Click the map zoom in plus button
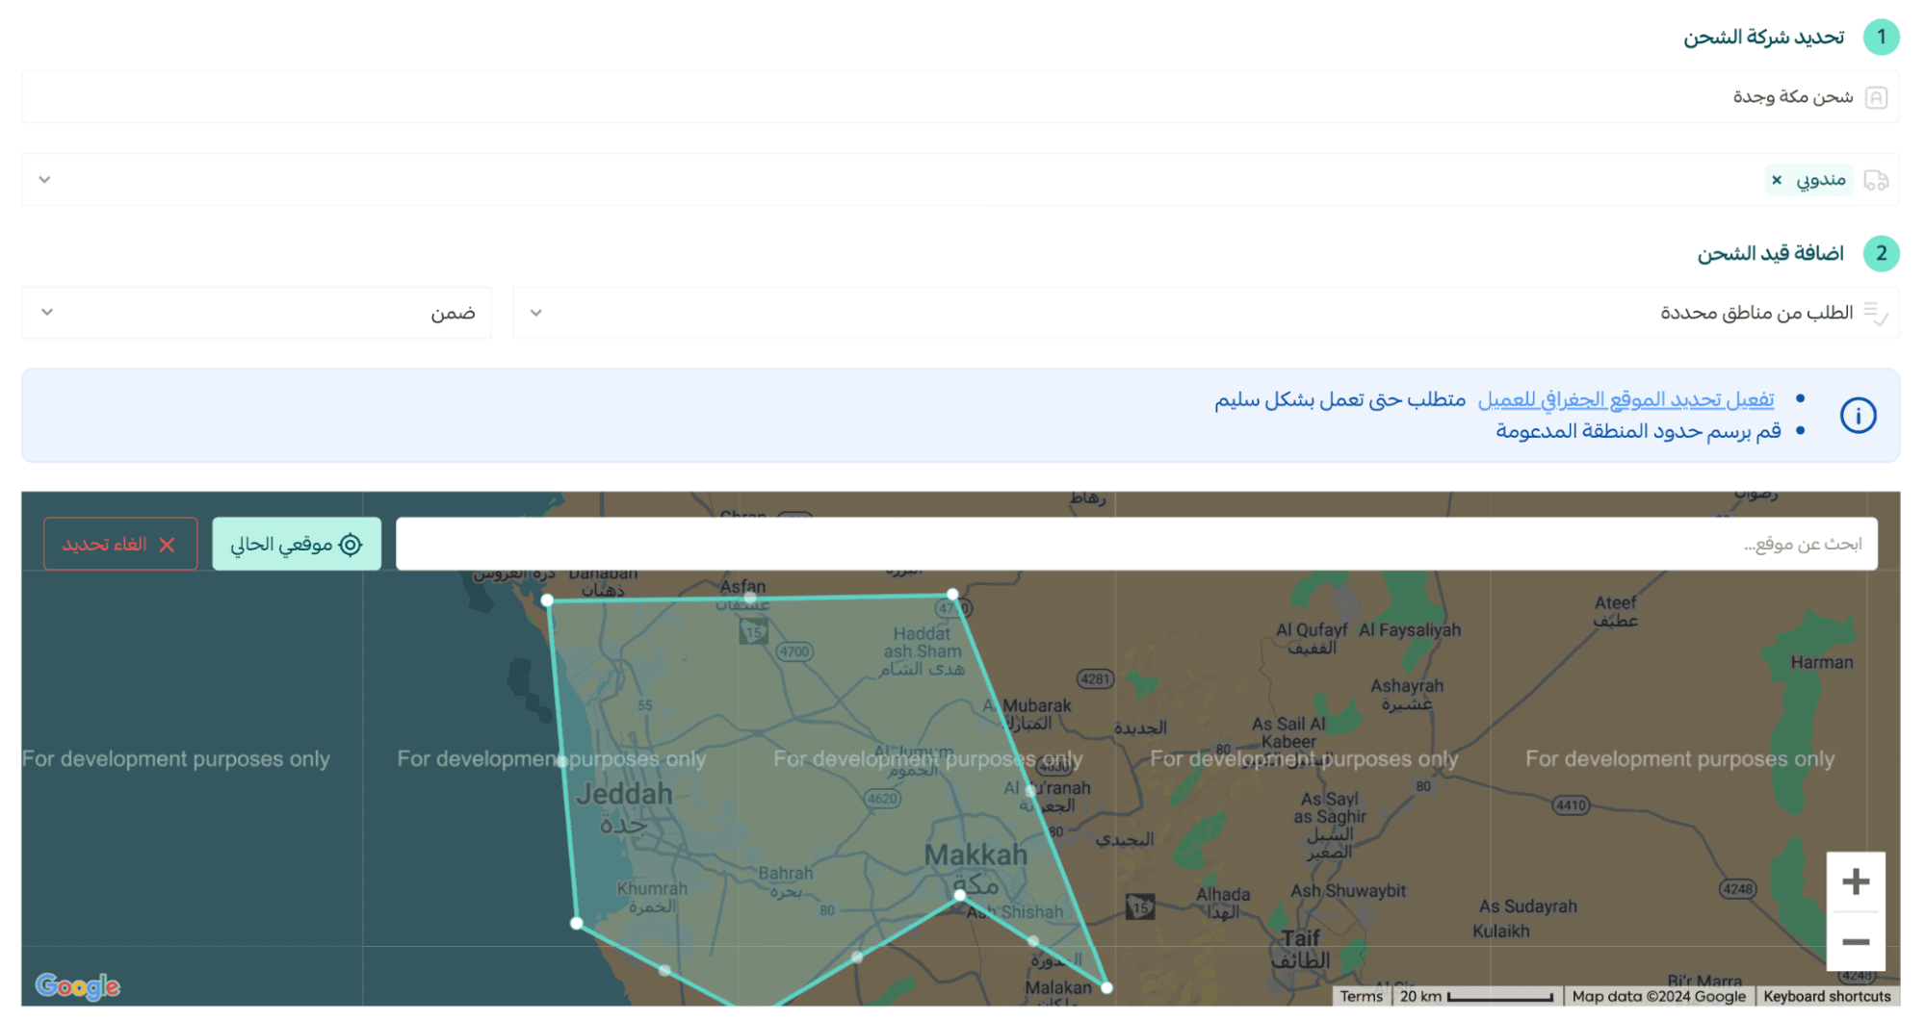 1855,881
